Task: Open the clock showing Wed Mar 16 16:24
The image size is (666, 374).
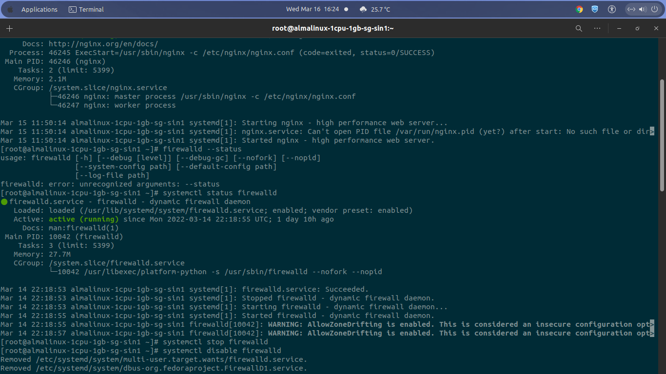Action: click(312, 9)
